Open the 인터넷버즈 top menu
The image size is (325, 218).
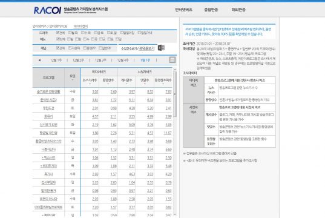click(x=183, y=10)
